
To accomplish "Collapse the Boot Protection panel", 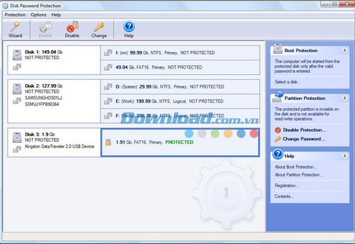I will (x=344, y=50).
